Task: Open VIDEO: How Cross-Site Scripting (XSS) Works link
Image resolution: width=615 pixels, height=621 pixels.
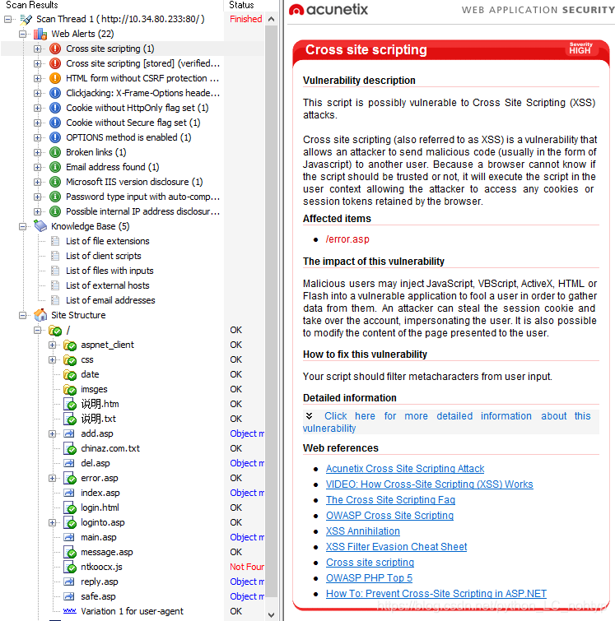Action: (430, 484)
